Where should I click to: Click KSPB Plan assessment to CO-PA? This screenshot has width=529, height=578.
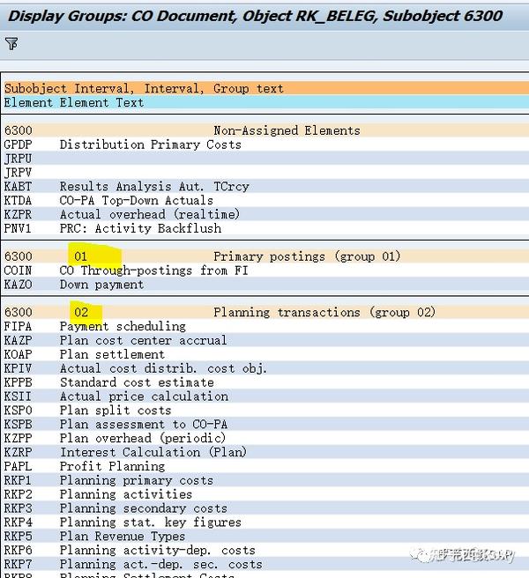265,425
